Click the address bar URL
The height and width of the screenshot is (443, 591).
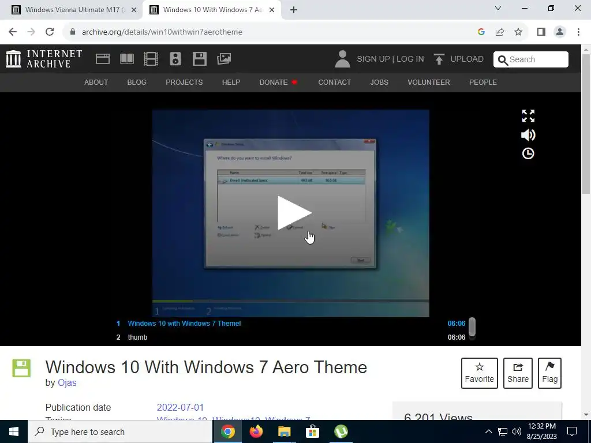(162, 32)
